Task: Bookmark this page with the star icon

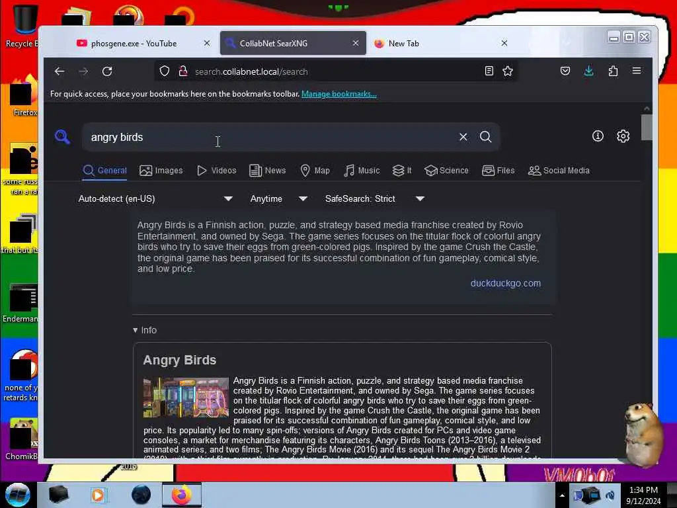Action: coord(508,71)
